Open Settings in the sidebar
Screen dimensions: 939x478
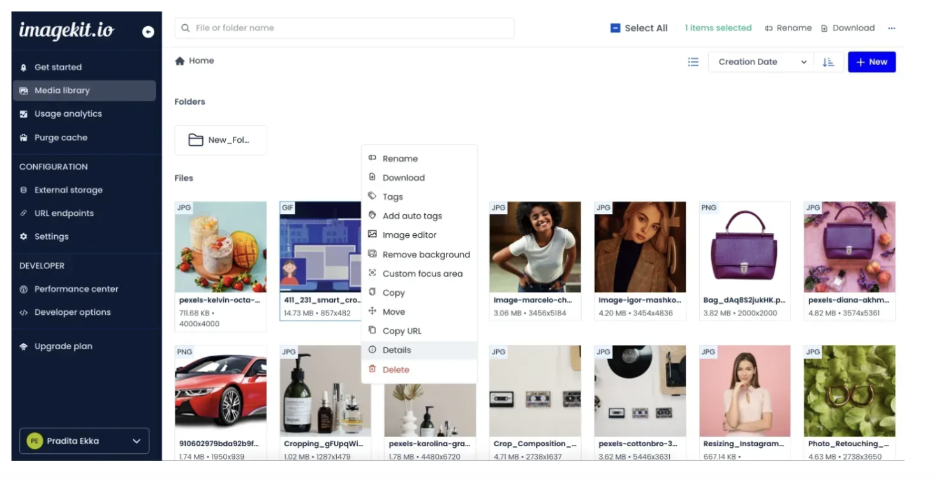pos(51,236)
